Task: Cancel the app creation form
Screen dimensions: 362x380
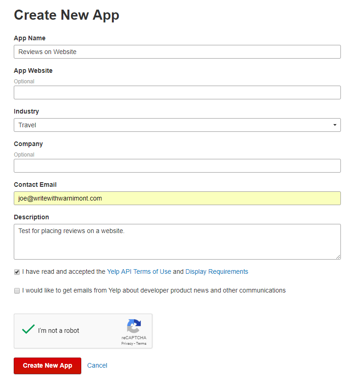Action: click(x=97, y=365)
